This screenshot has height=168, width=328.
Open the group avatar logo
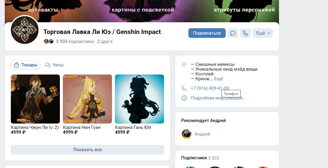pyautogui.click(x=25, y=30)
